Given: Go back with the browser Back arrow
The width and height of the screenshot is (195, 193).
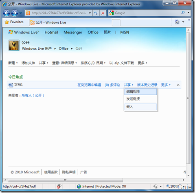Looking at the screenshot, I should [x=7, y=13].
